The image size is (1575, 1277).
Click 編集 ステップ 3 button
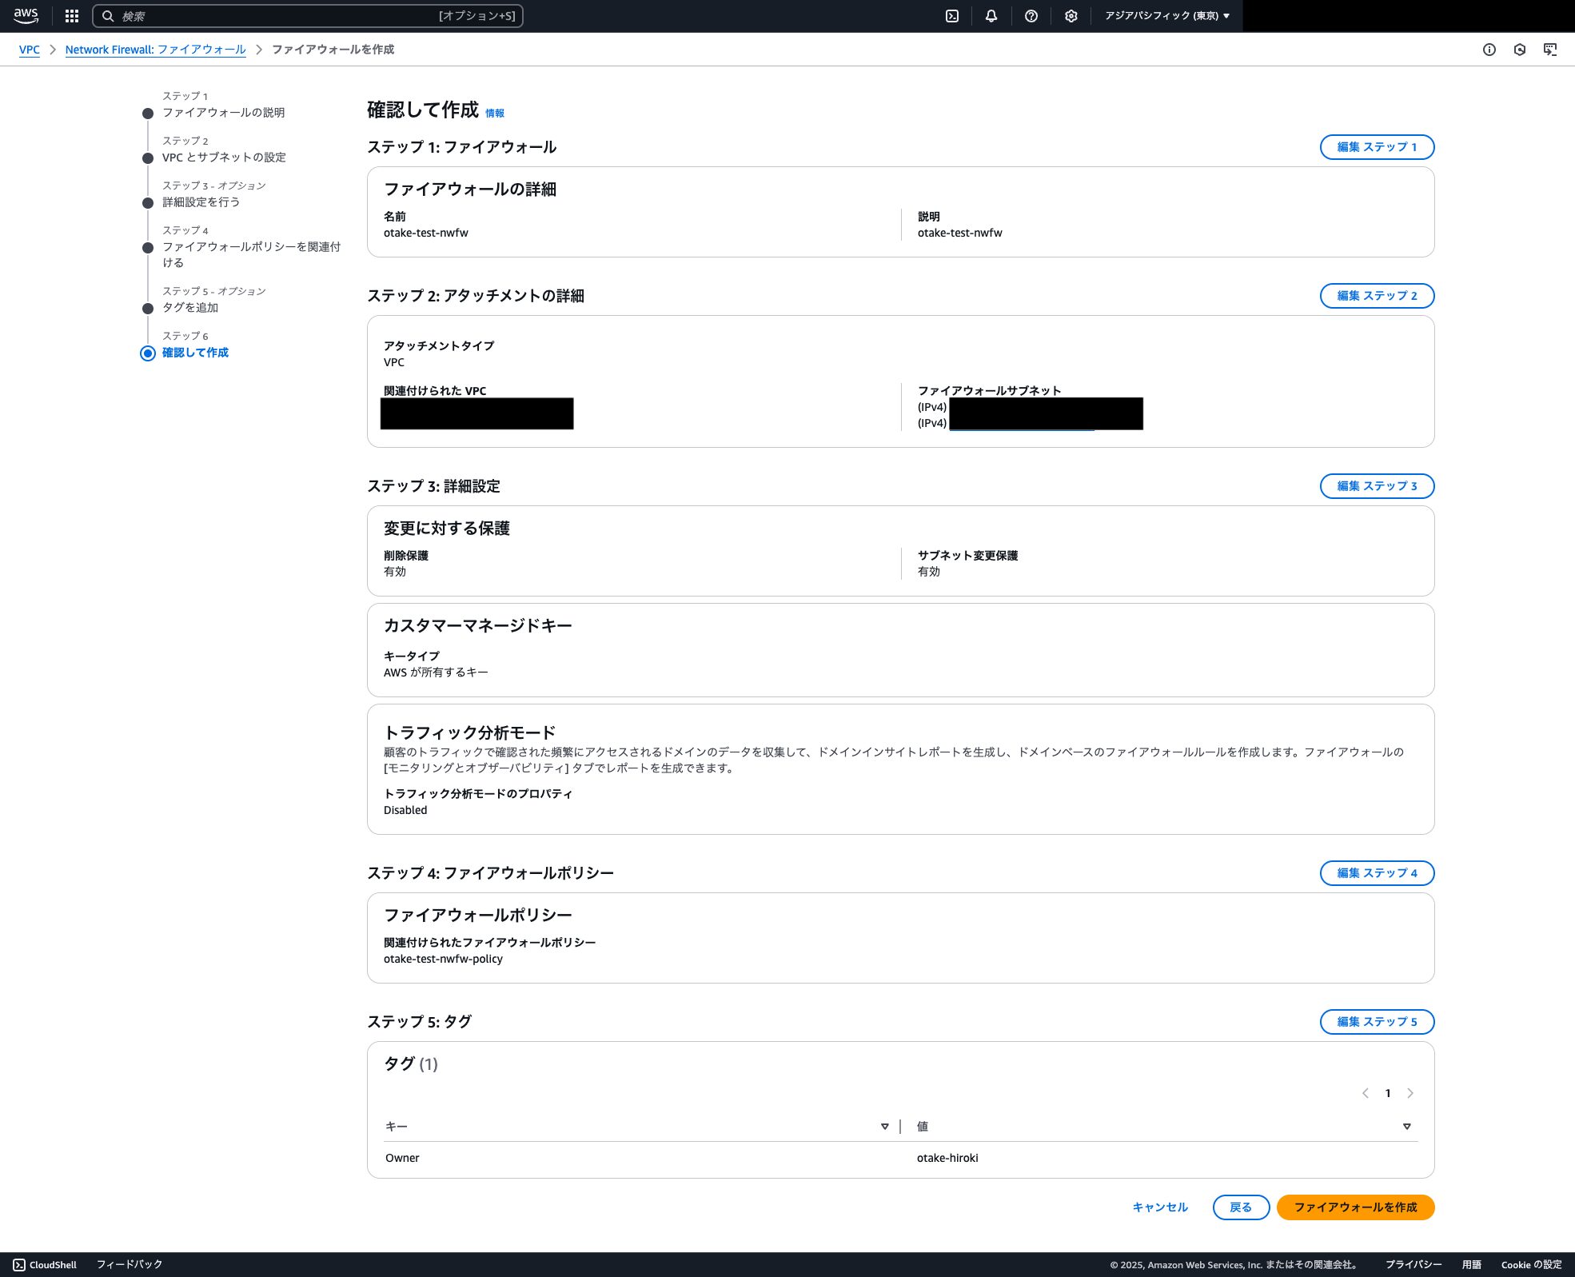tap(1377, 486)
